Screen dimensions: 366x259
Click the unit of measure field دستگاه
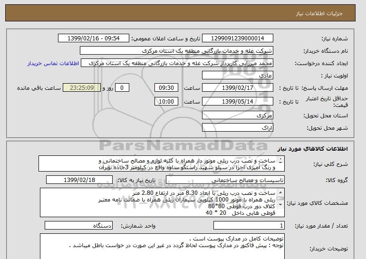click(78, 225)
